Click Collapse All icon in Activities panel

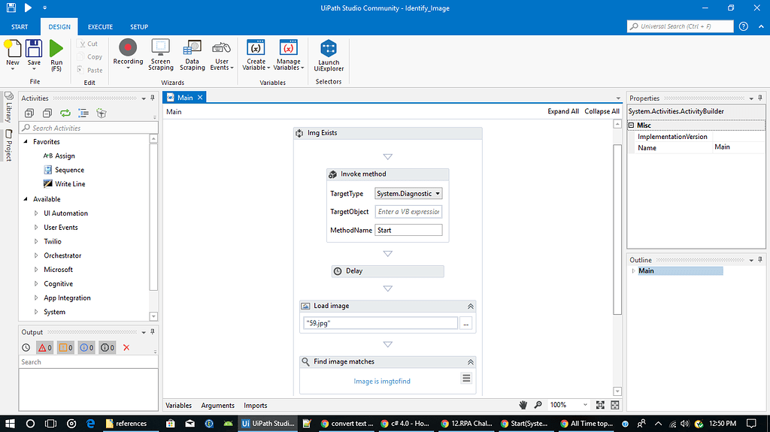pyautogui.click(x=47, y=113)
